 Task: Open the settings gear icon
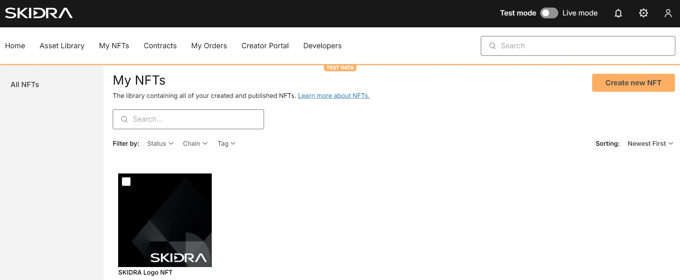(x=643, y=13)
